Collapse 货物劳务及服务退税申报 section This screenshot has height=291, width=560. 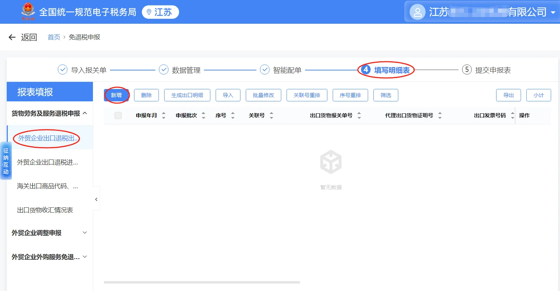click(x=85, y=113)
